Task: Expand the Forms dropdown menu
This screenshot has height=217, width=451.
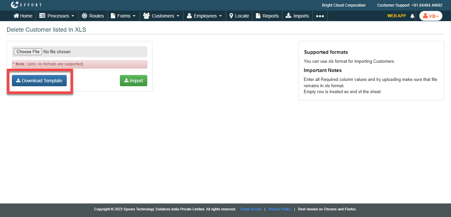Action: pyautogui.click(x=123, y=16)
